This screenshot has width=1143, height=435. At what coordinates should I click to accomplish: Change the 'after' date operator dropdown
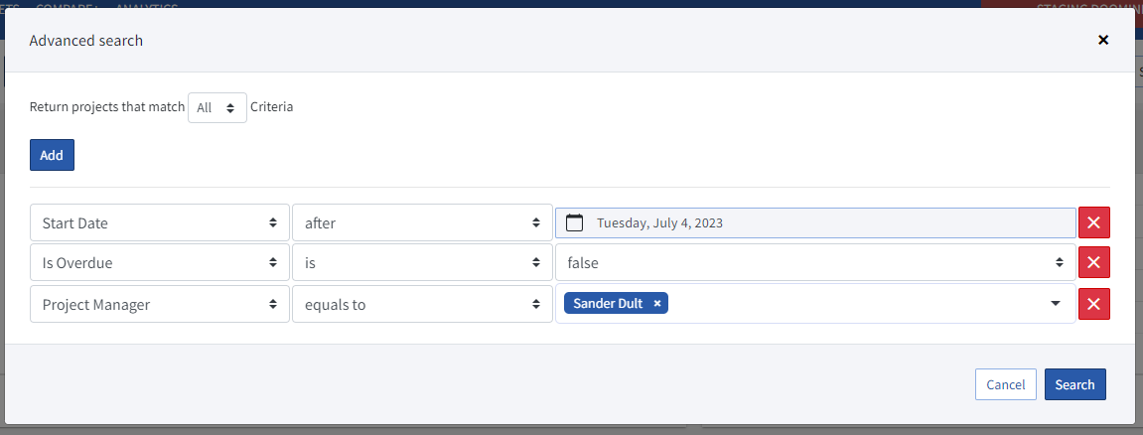(421, 223)
